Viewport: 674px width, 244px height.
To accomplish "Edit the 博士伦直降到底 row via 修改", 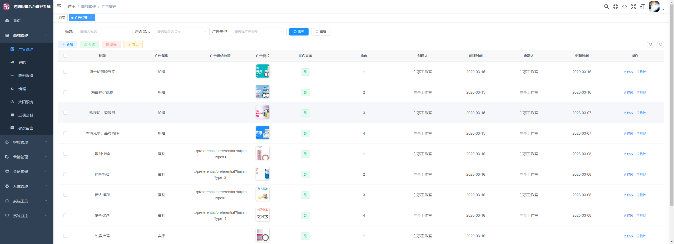I will point(628,72).
